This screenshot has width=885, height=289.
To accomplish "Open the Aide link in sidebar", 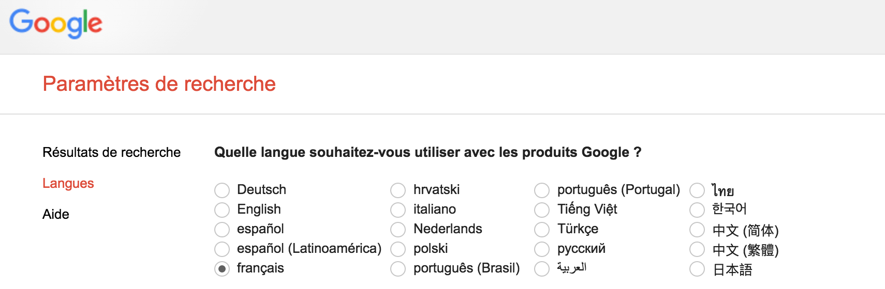I will [x=55, y=214].
